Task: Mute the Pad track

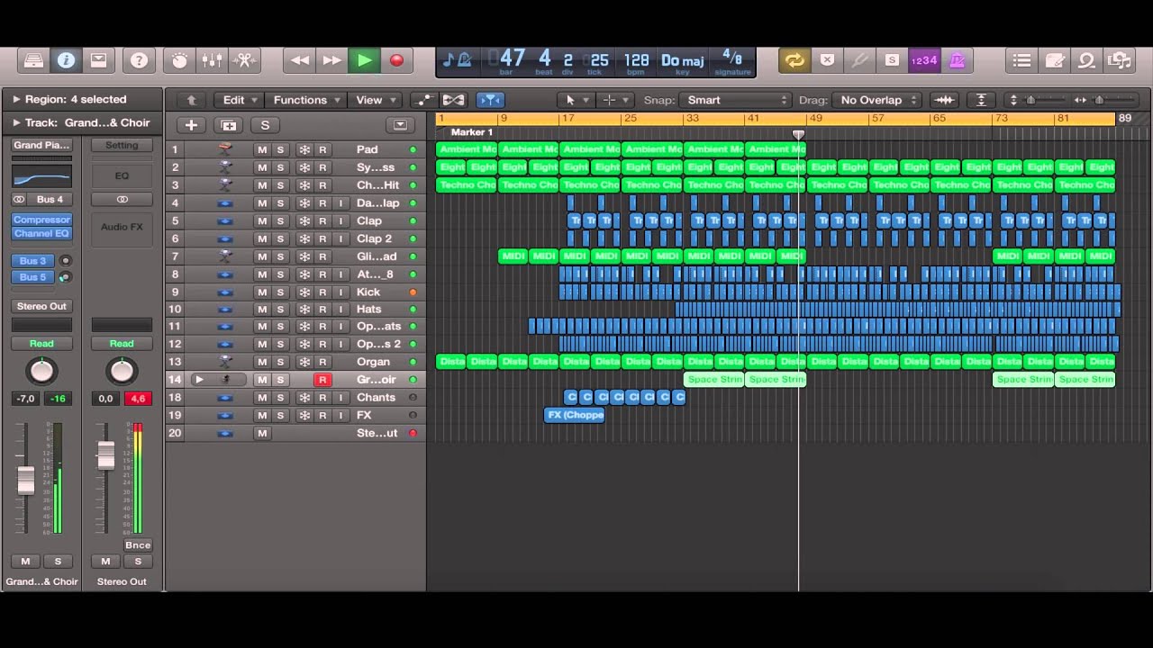Action: [262, 149]
